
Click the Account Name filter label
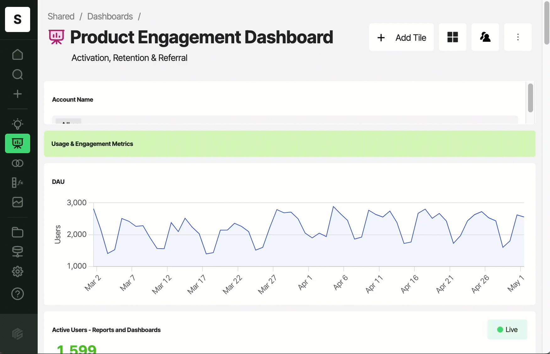pyautogui.click(x=73, y=99)
